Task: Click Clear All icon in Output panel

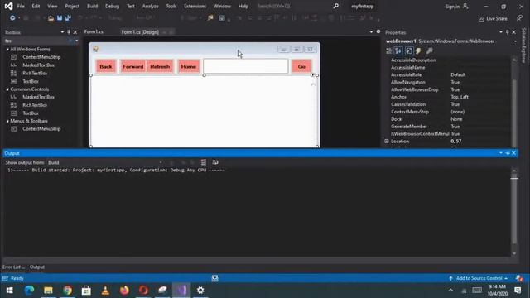Action: [x=204, y=162]
